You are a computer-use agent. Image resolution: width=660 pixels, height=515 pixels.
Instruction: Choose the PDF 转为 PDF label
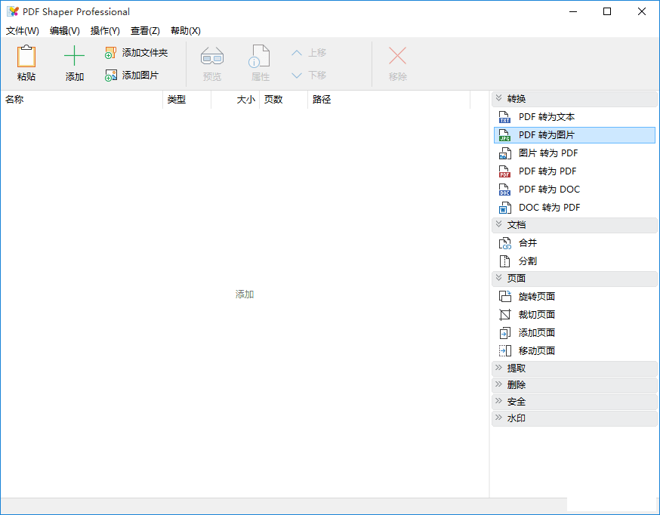coord(547,171)
